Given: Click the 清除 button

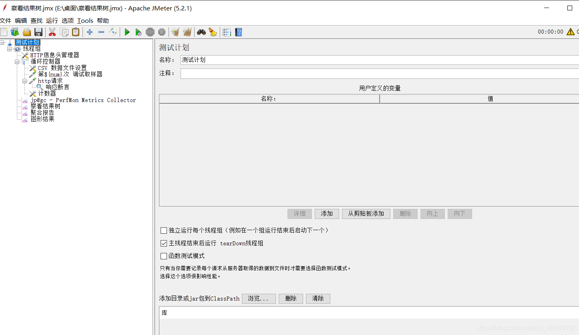Looking at the screenshot, I should 318,299.
